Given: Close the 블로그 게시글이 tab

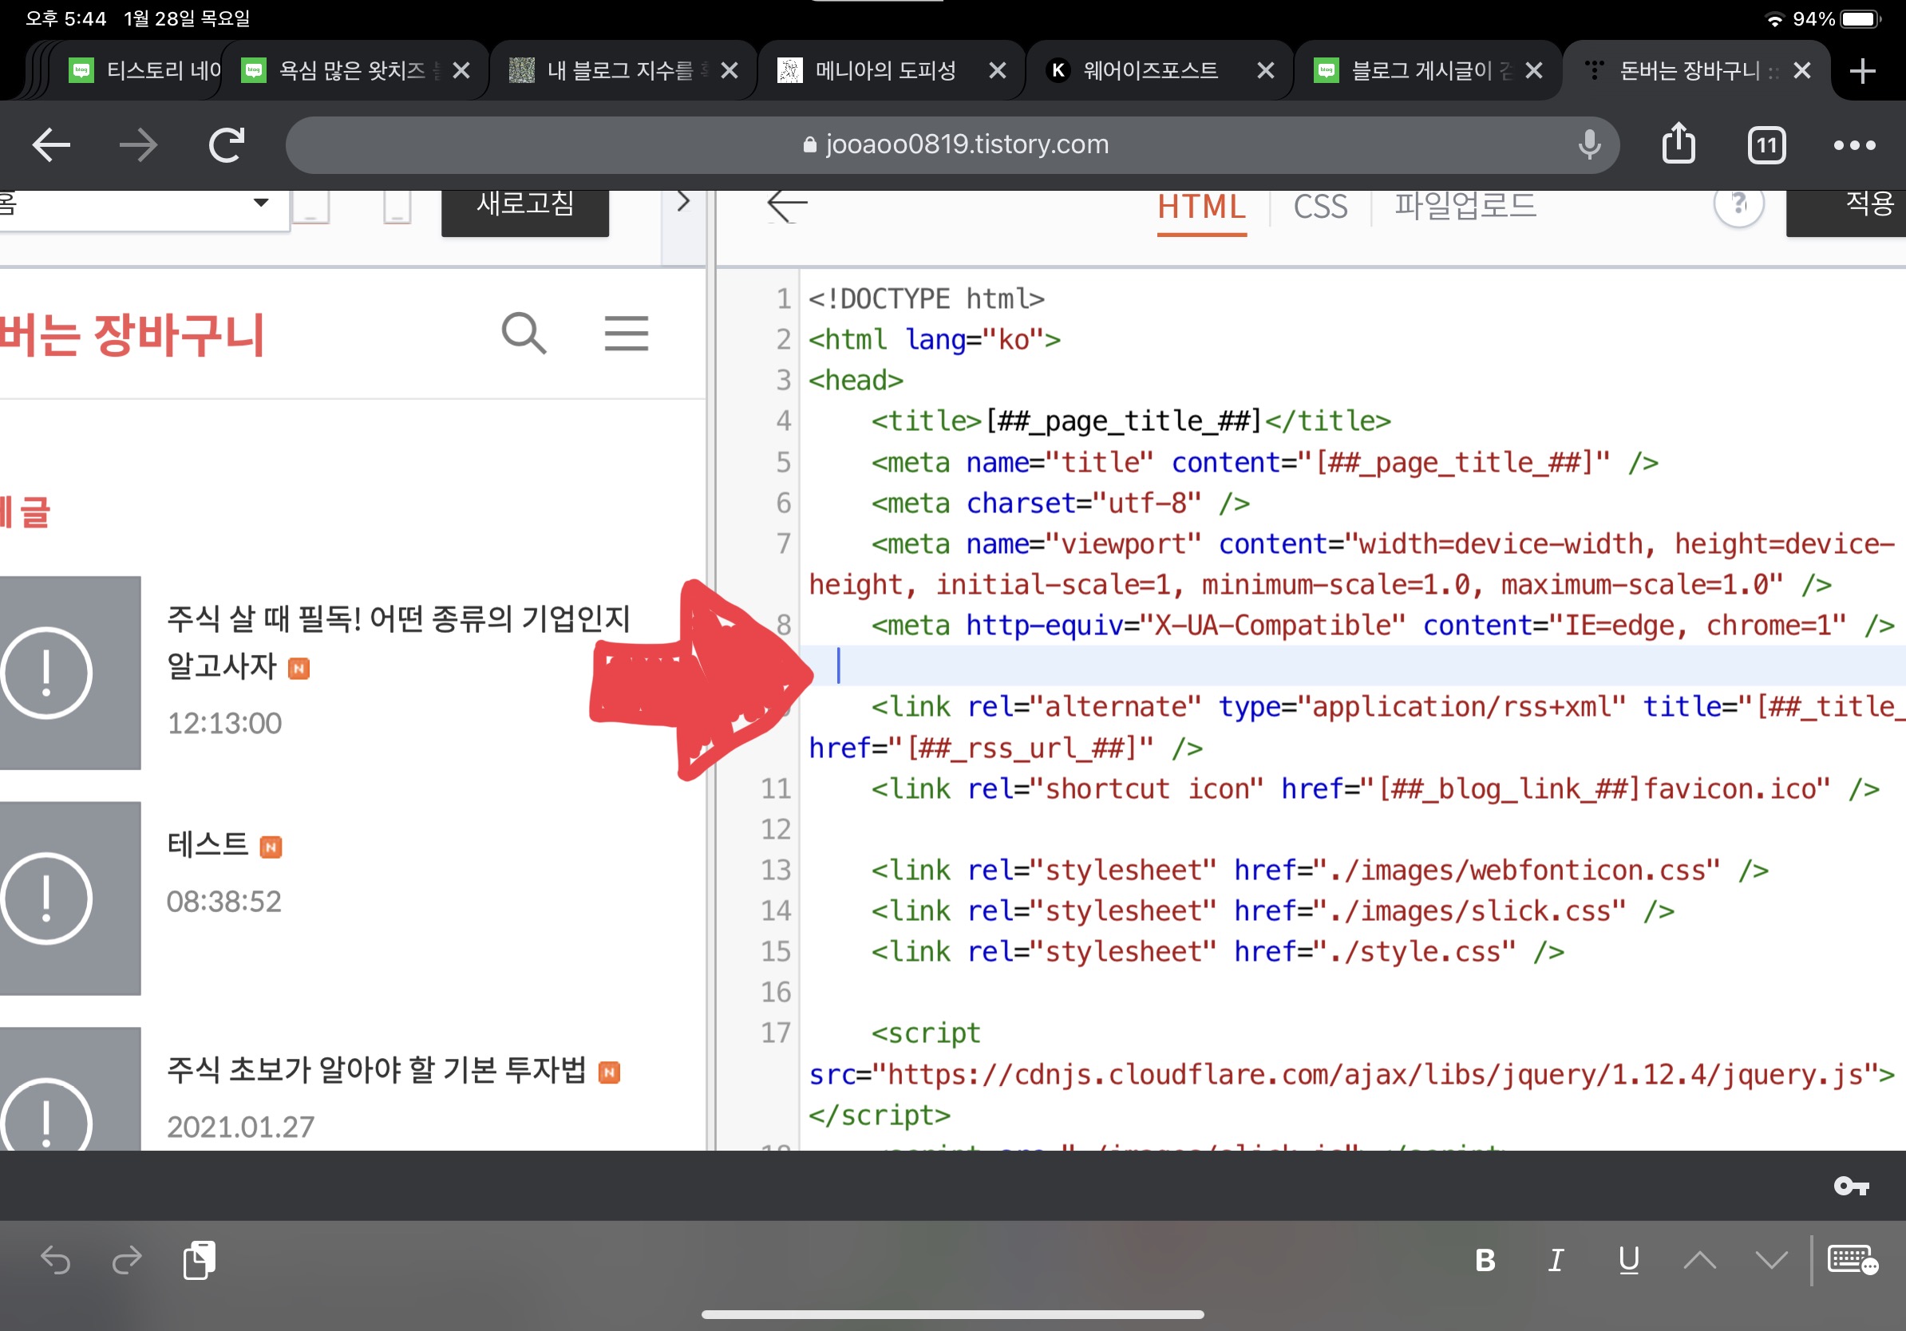Looking at the screenshot, I should tap(1534, 70).
